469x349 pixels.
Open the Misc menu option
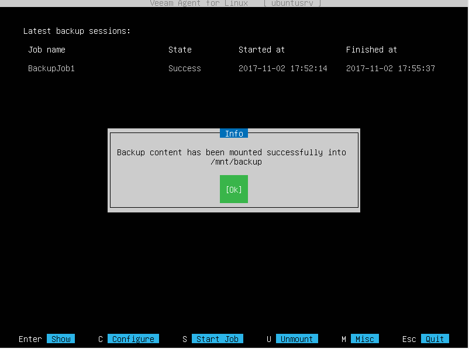[x=364, y=339]
